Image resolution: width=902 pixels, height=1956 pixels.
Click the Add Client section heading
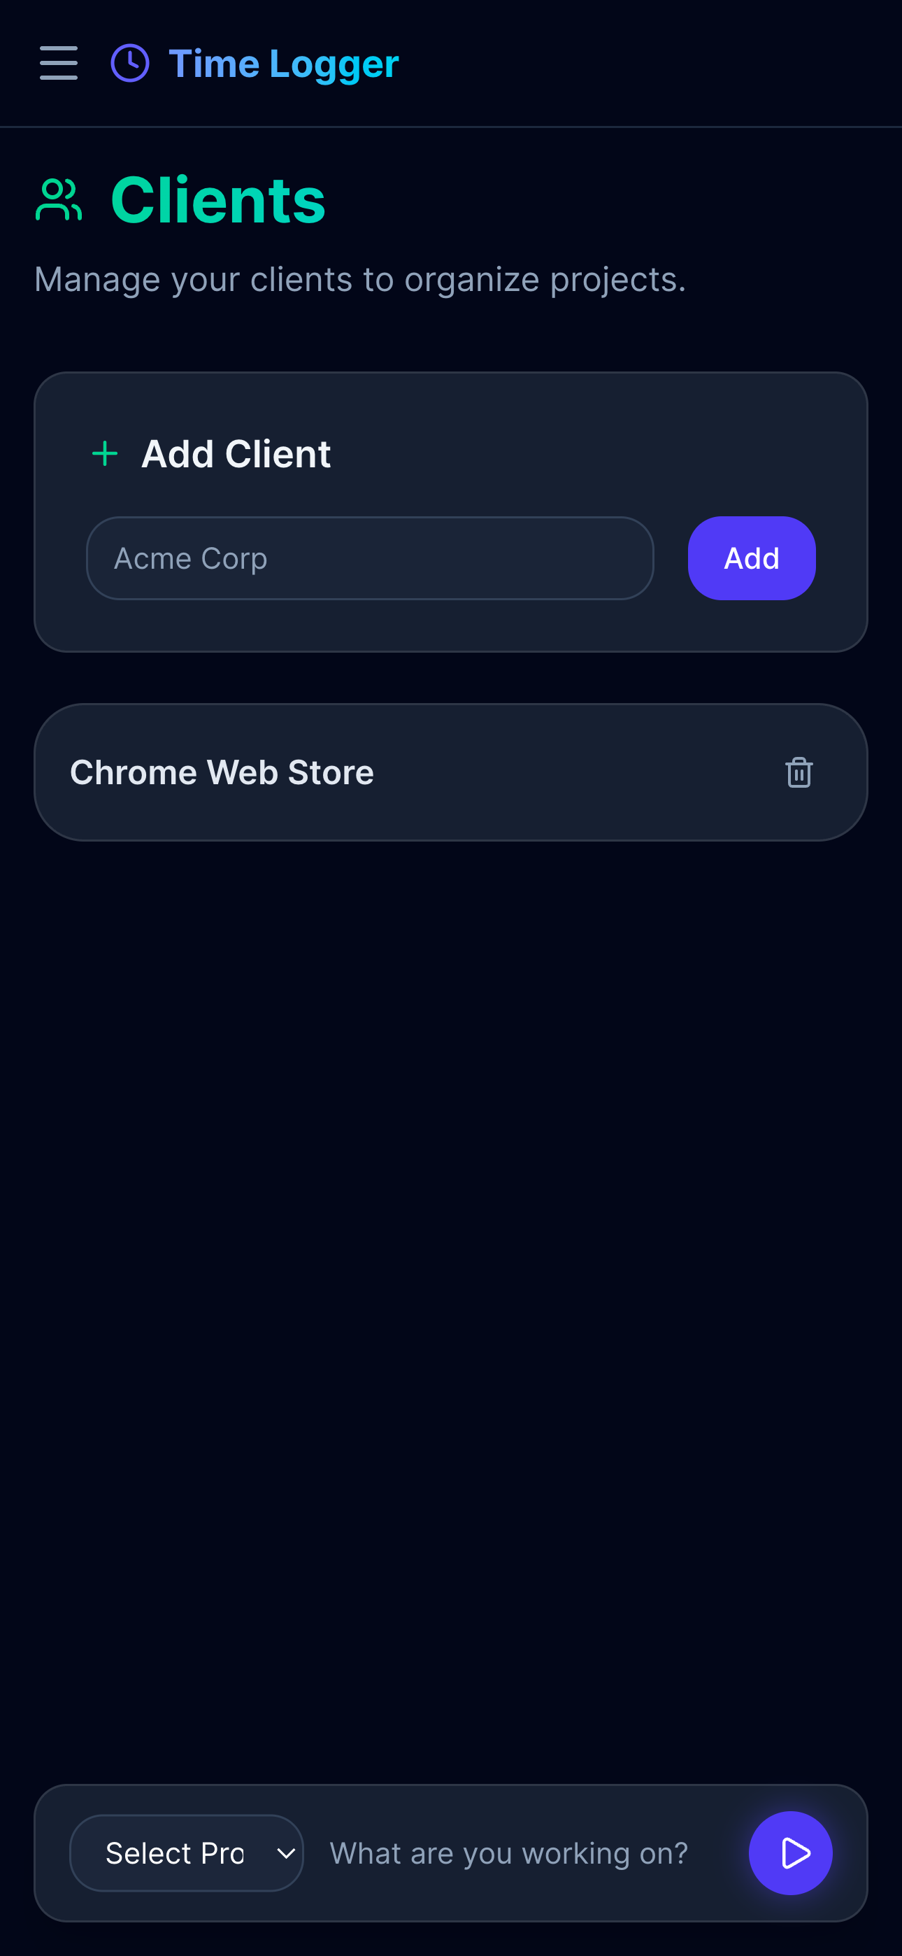(x=236, y=454)
